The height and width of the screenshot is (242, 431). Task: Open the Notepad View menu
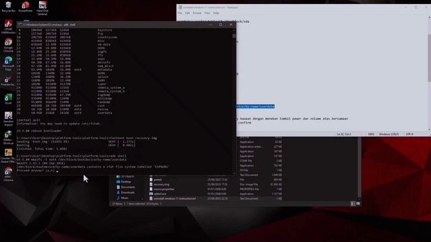pos(207,13)
